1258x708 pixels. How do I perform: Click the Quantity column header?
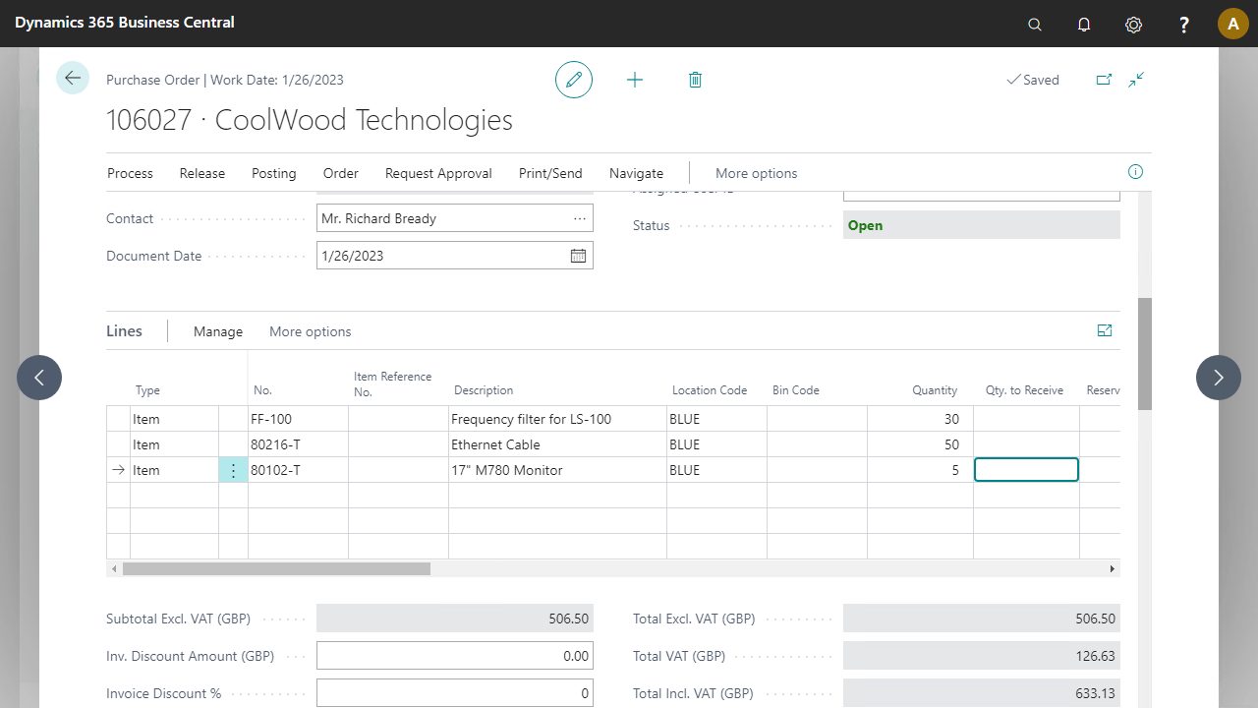click(x=935, y=390)
